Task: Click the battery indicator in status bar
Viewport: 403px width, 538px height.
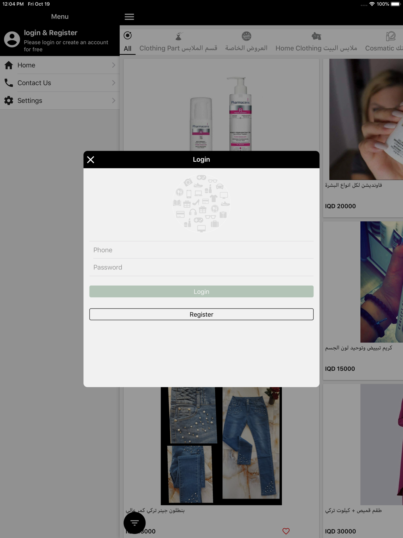Action: pyautogui.click(x=395, y=4)
